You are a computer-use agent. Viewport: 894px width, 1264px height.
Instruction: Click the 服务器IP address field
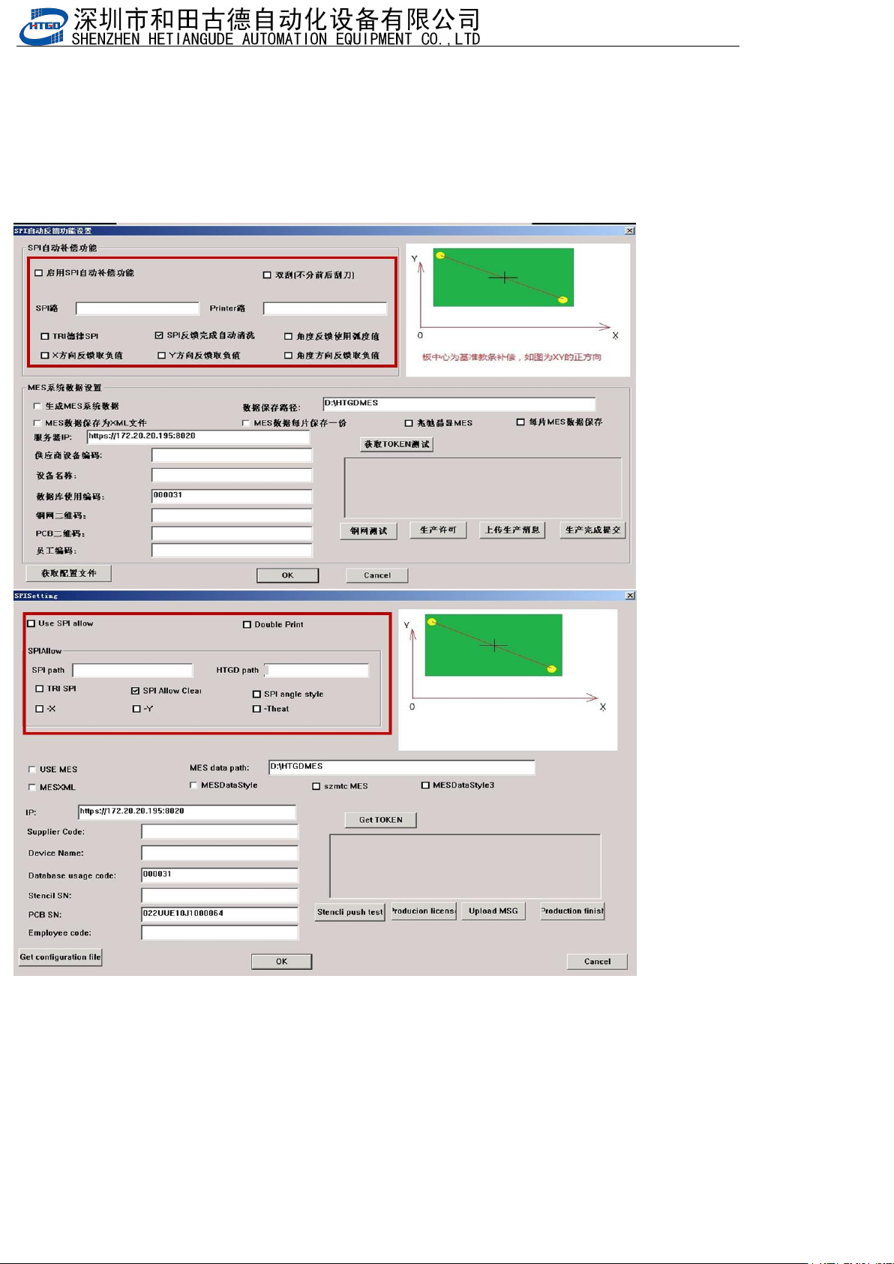pos(199,437)
